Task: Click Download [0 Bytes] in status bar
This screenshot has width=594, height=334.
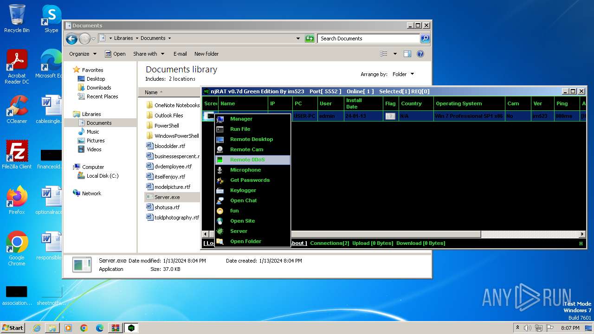Action: click(420, 243)
